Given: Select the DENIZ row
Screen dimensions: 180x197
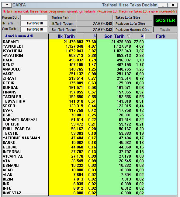Looking at the screenshot, I should point(90,65).
